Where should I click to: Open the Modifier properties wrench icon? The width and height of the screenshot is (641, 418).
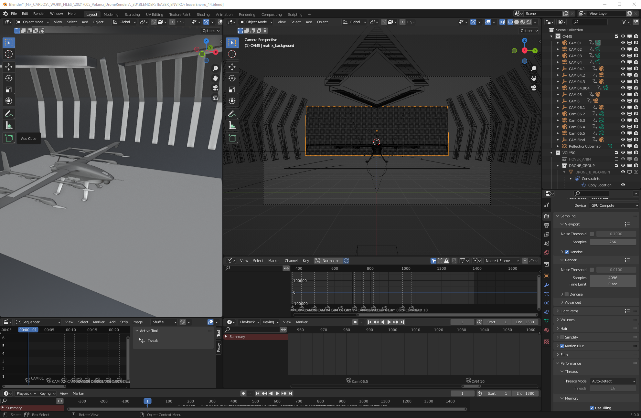click(x=547, y=285)
